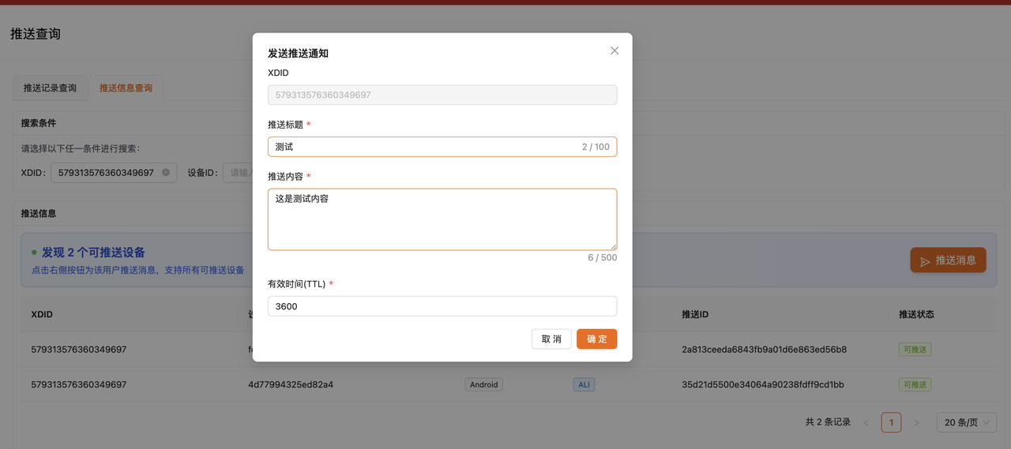The height and width of the screenshot is (449, 1011).
Task: Select the 推送信息查询 tab
Action: (126, 88)
